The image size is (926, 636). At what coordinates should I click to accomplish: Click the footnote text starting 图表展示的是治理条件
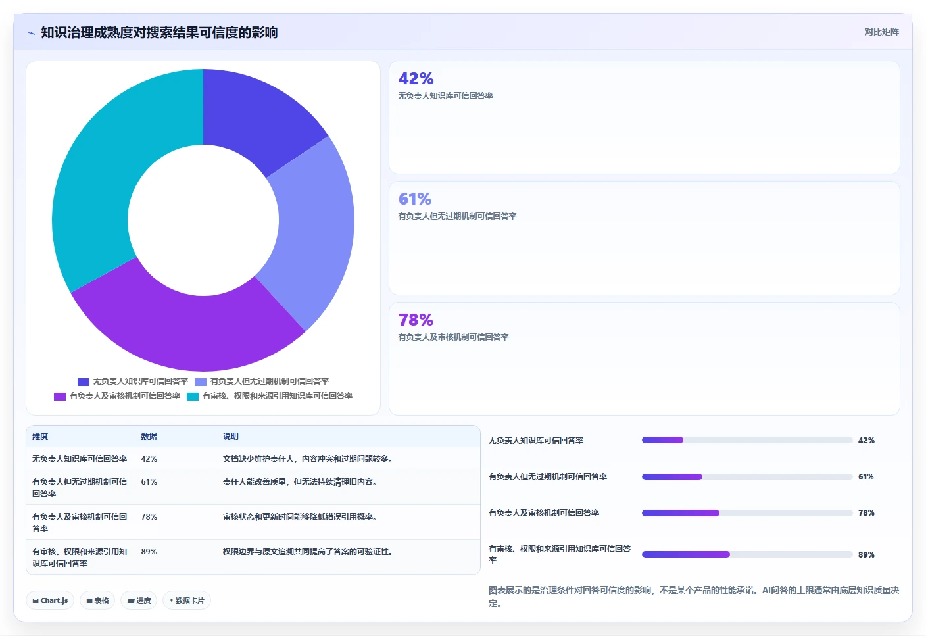pyautogui.click(x=694, y=597)
